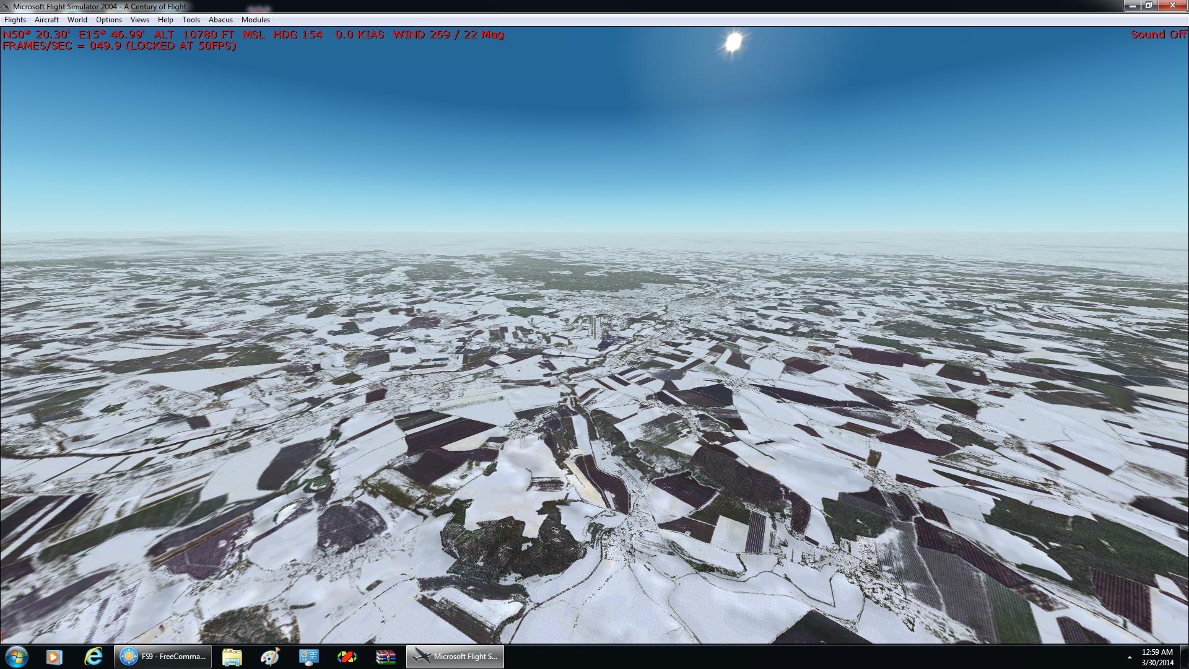Select Microsoft Flight Simulator taskbar button
The image size is (1189, 669).
pyautogui.click(x=455, y=657)
